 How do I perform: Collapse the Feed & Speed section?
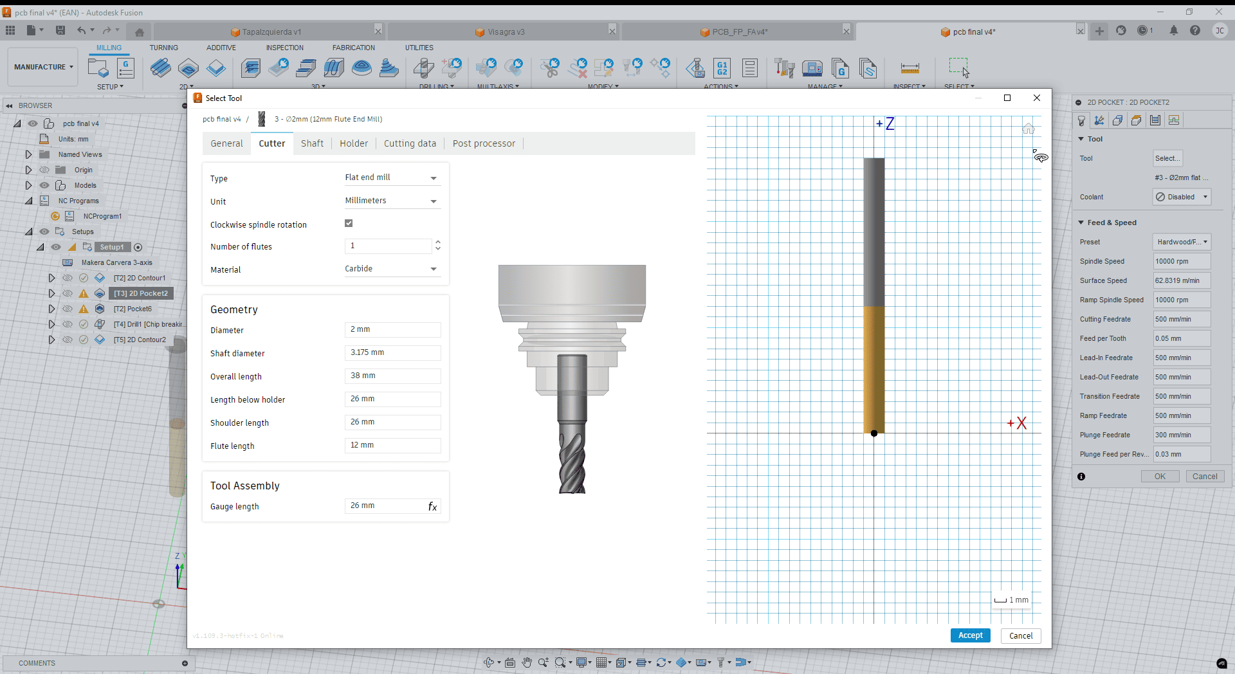pos(1081,223)
